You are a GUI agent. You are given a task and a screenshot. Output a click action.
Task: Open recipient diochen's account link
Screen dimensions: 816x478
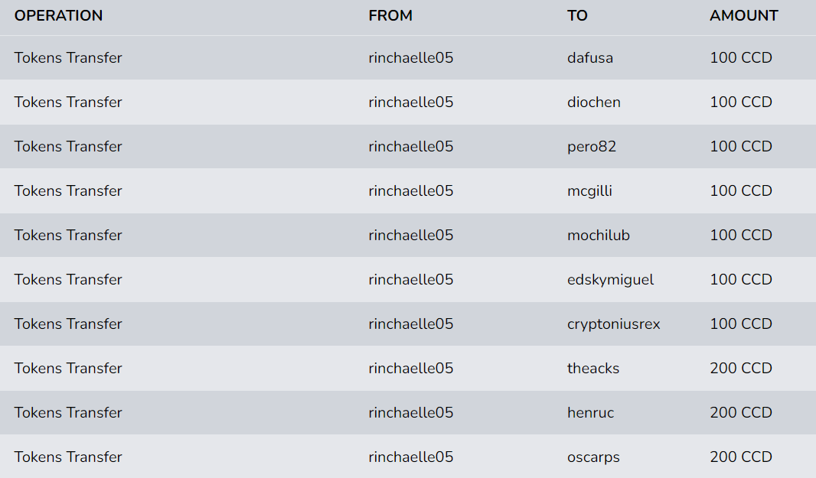(594, 102)
